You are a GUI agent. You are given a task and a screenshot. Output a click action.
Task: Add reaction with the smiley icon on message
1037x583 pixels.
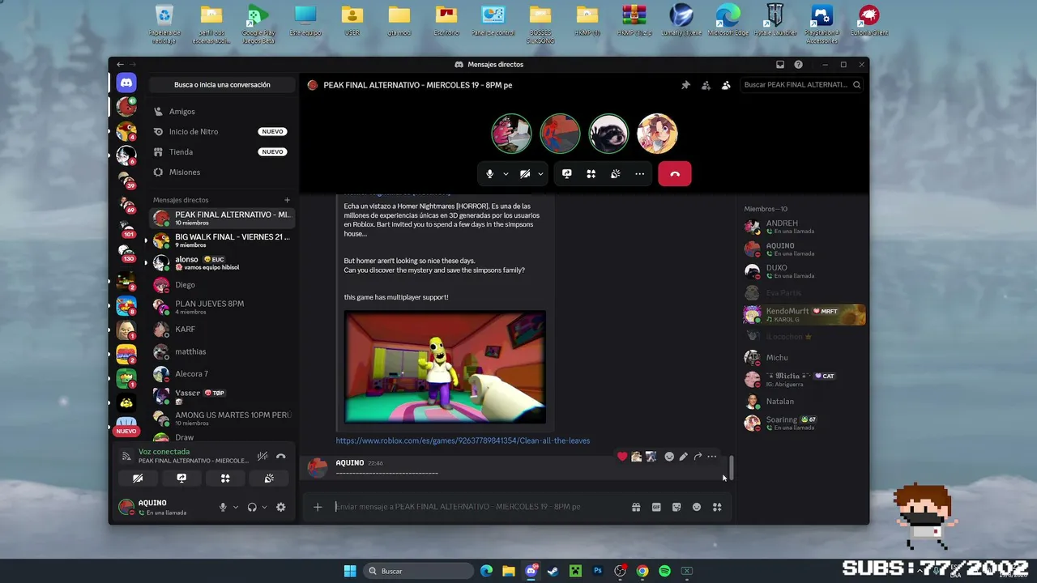click(x=669, y=457)
